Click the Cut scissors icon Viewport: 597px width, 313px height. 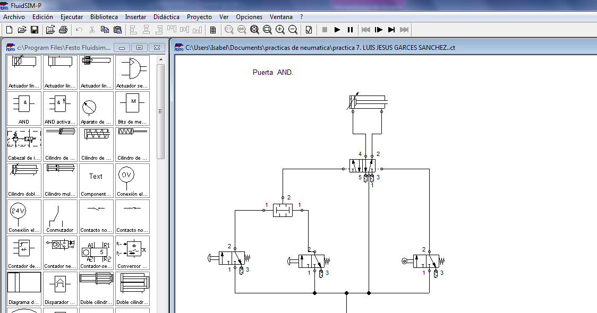(x=92, y=30)
